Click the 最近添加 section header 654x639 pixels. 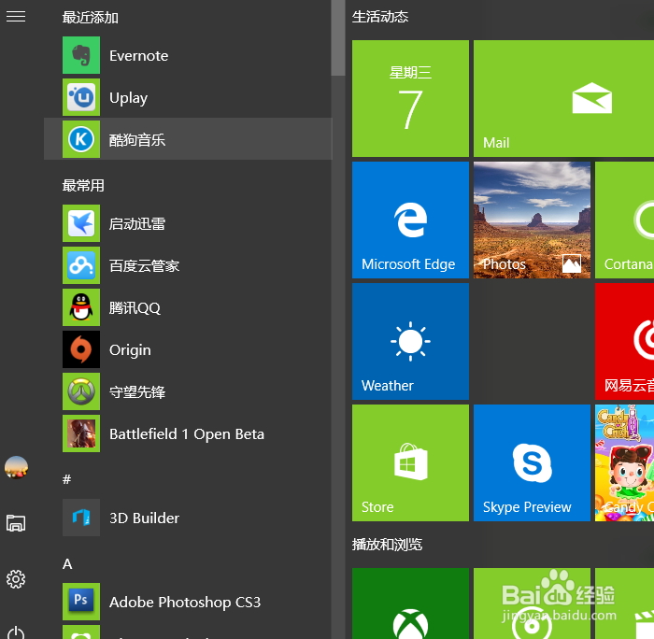tap(90, 18)
